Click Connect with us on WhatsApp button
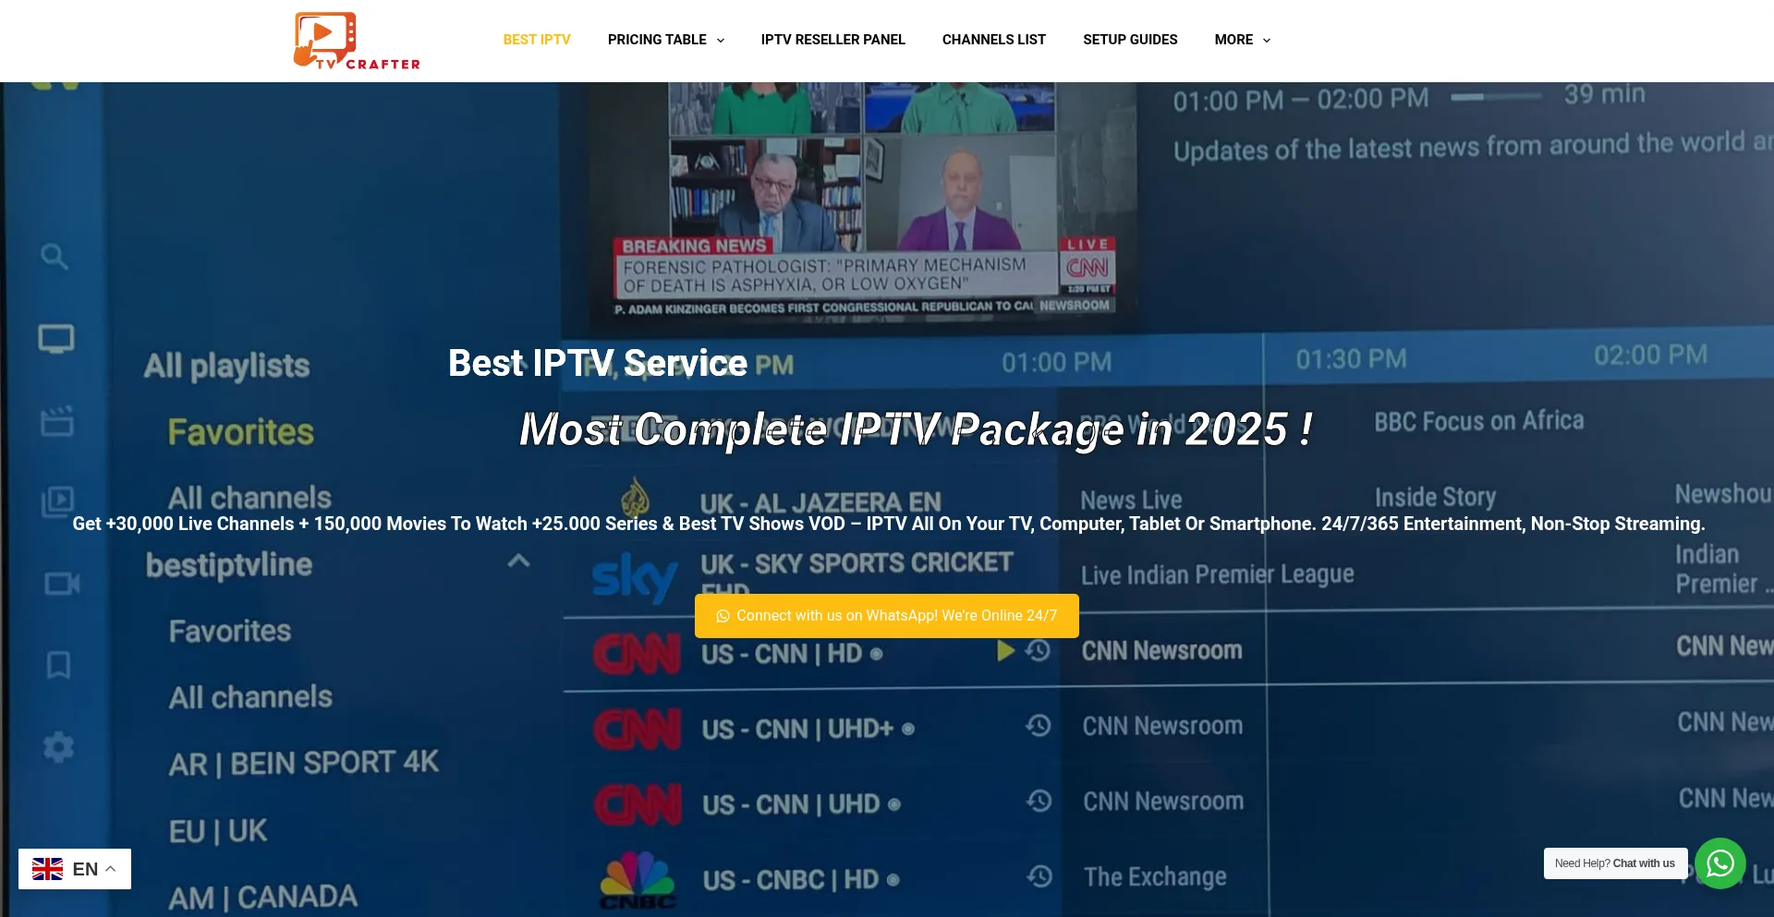Screen dimensions: 1774x917 click(x=887, y=616)
